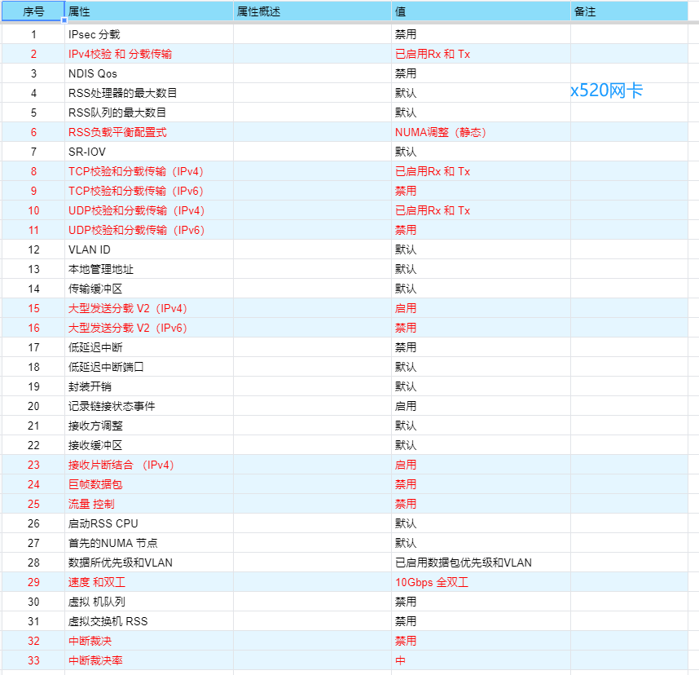Image resolution: width=699 pixels, height=675 pixels.
Task: Select the 巨帧数据包 cell
Action: pyautogui.click(x=149, y=484)
